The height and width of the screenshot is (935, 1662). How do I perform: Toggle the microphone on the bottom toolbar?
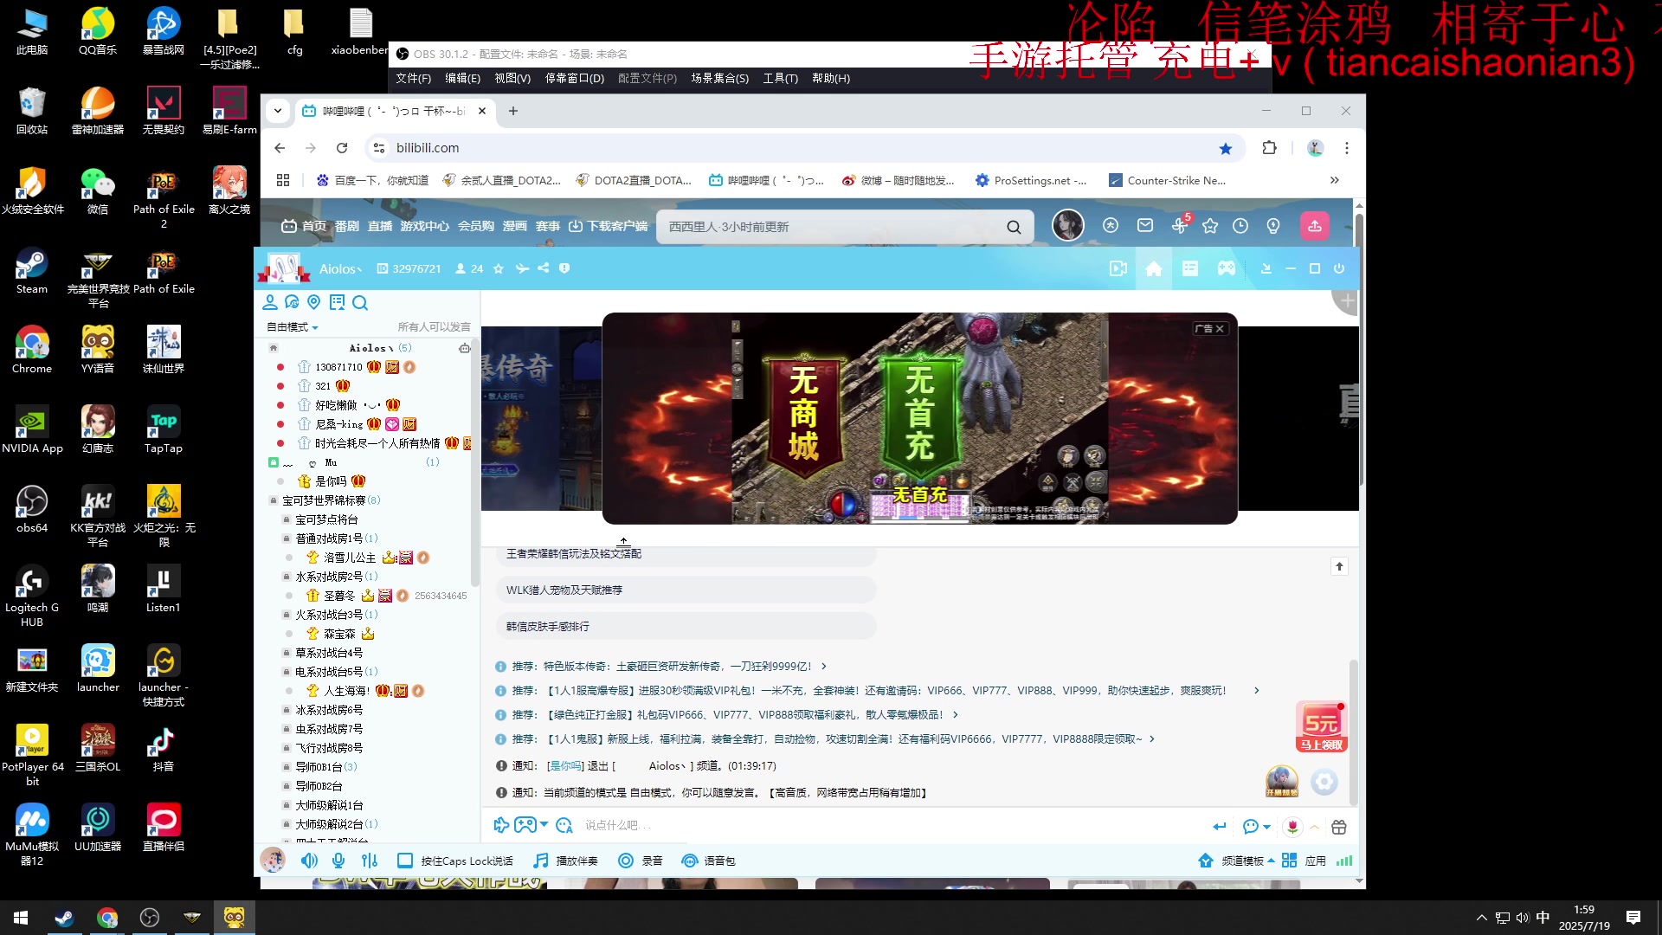tap(338, 861)
